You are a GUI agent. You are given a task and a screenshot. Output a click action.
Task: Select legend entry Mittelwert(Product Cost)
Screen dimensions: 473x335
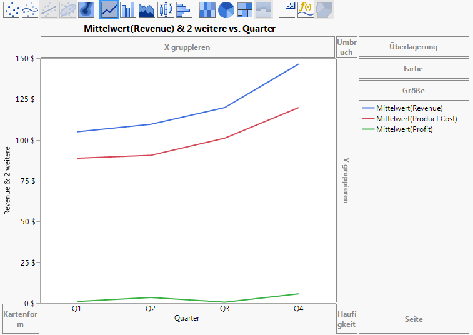point(417,119)
